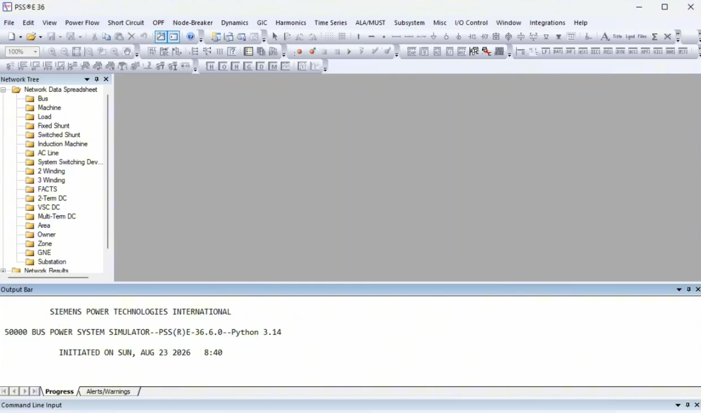Expand the Network Results tree node
Image resolution: width=701 pixels, height=413 pixels.
point(3,271)
